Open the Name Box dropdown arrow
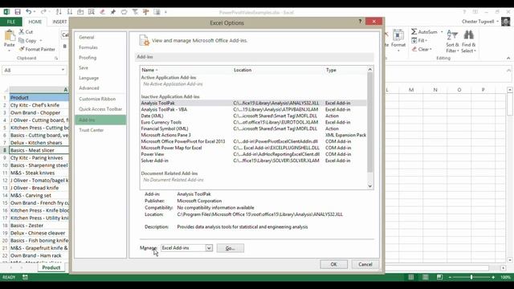514x289 pixels. coord(63,70)
